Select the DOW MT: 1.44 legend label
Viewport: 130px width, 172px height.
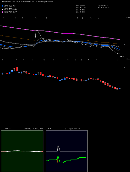point(10,9)
